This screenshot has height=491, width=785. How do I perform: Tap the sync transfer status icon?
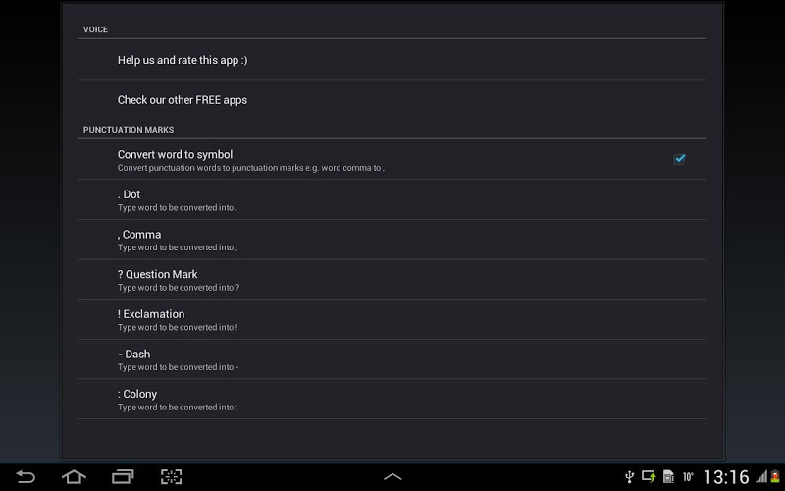click(649, 476)
